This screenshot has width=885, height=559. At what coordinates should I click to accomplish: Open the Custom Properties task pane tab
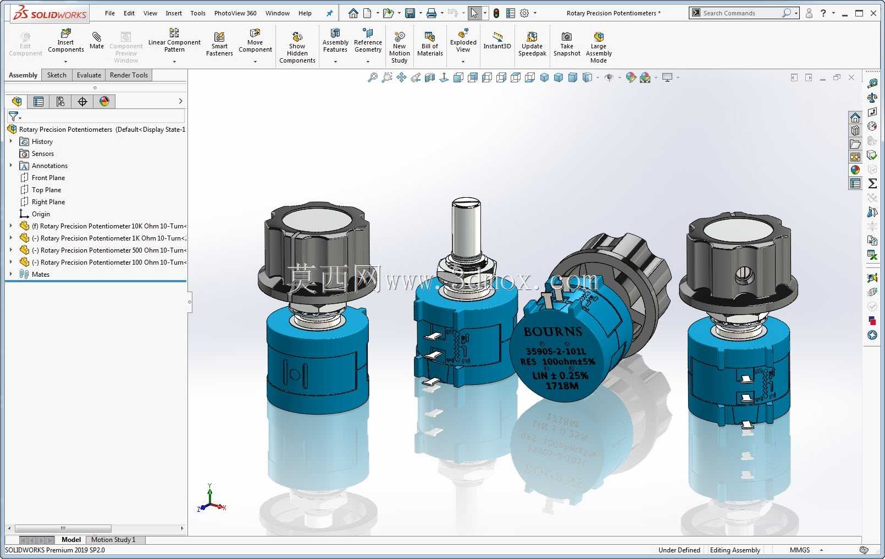pyautogui.click(x=855, y=183)
